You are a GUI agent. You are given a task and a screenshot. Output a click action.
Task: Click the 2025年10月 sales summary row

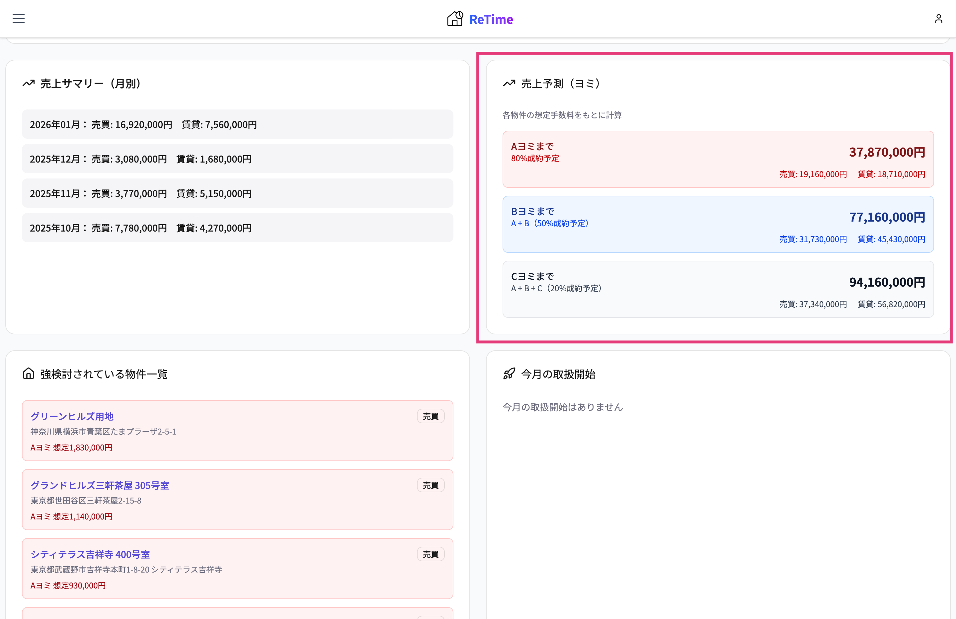[237, 228]
